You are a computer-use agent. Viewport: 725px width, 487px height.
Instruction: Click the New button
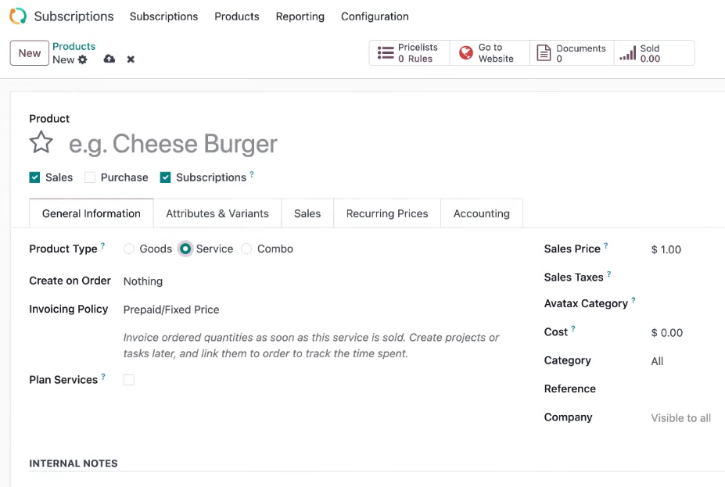pyautogui.click(x=30, y=53)
